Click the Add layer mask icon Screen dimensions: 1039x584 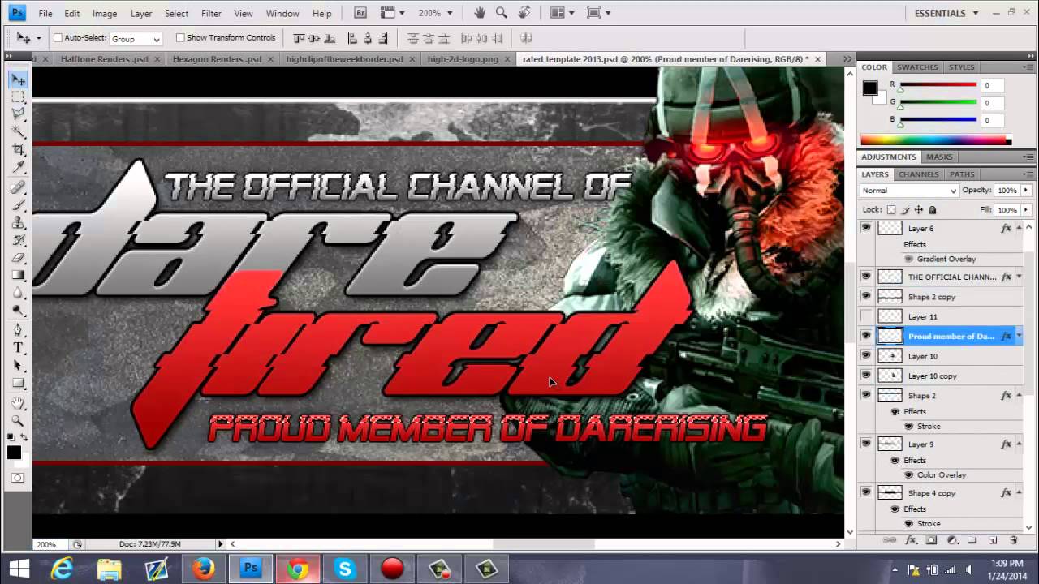coord(931,540)
